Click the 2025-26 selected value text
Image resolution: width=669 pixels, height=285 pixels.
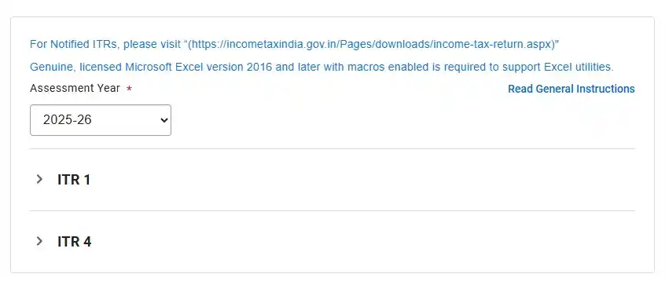(68, 120)
